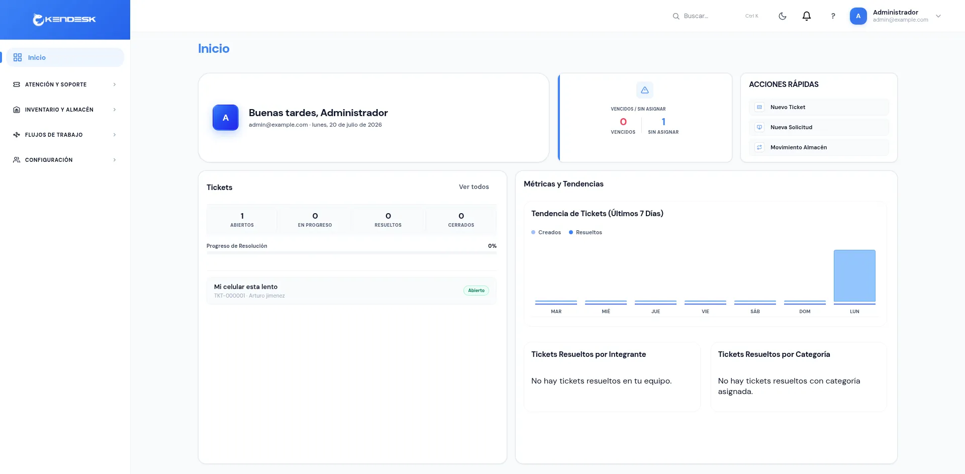965x474 pixels.
Task: Click the Creados legend dot
Action: coord(533,232)
